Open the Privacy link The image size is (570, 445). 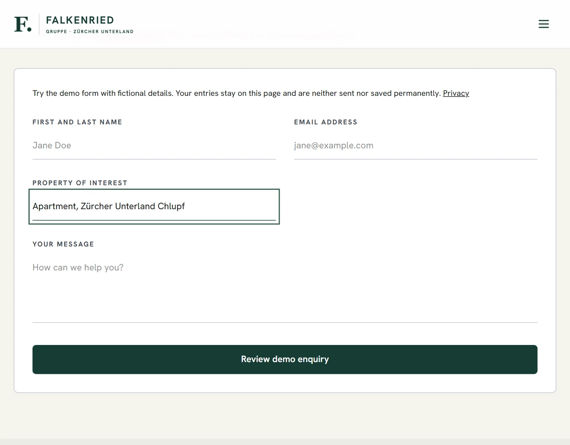tap(456, 93)
